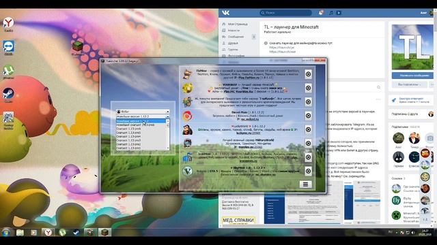Image resolution: width=437 pixels, height=245 pixels.
Task: Click play button for MilitaryWorld server
Action: pos(308,144)
